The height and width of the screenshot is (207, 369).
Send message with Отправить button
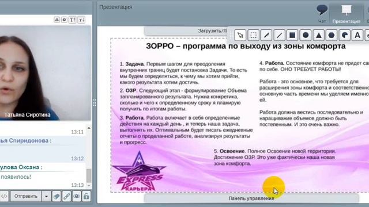click(x=26, y=196)
